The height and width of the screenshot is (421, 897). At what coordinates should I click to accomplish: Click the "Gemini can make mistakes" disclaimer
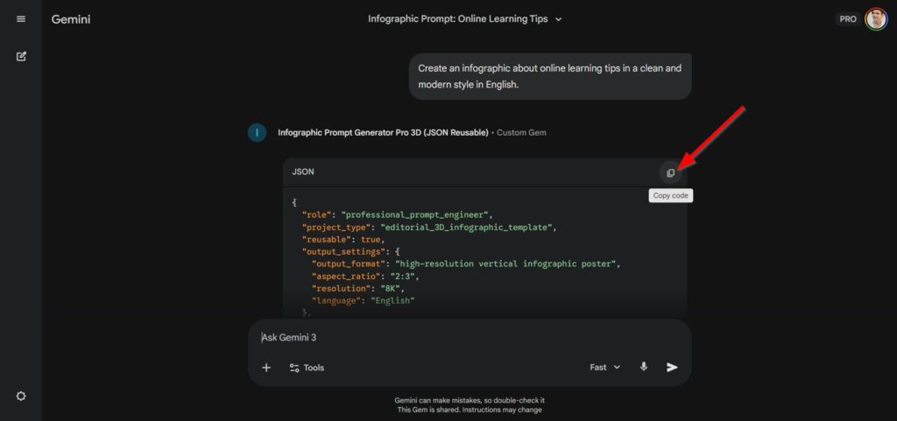tap(470, 401)
